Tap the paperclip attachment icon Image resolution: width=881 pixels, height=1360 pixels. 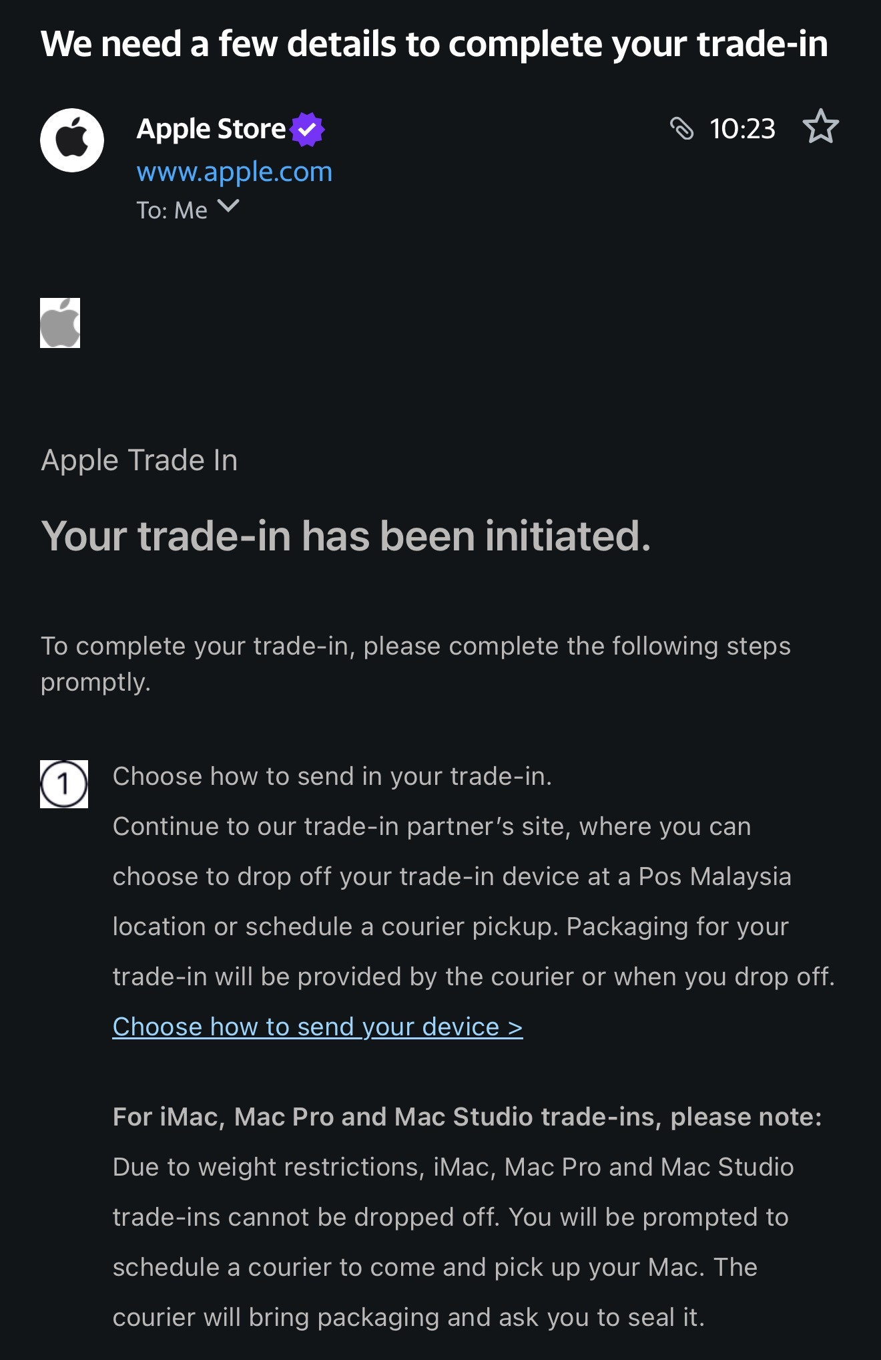coord(681,128)
